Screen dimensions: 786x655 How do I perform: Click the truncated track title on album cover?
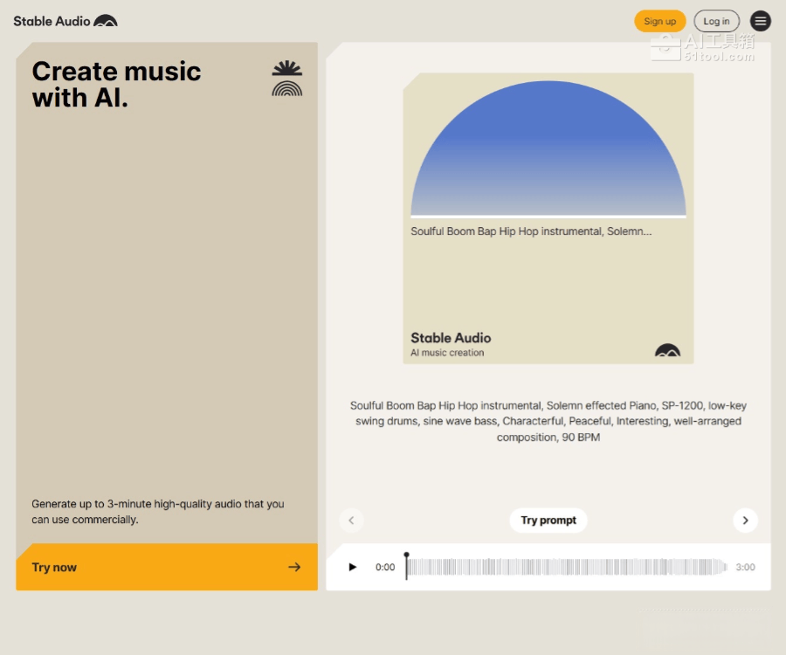point(531,231)
